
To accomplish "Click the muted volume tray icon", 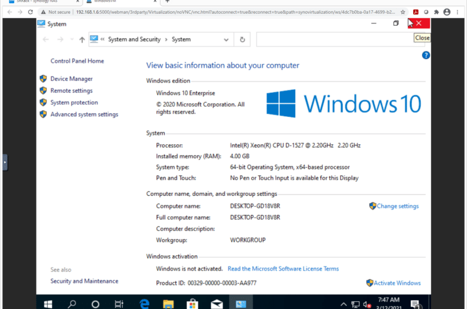I will pyautogui.click(x=366, y=304).
